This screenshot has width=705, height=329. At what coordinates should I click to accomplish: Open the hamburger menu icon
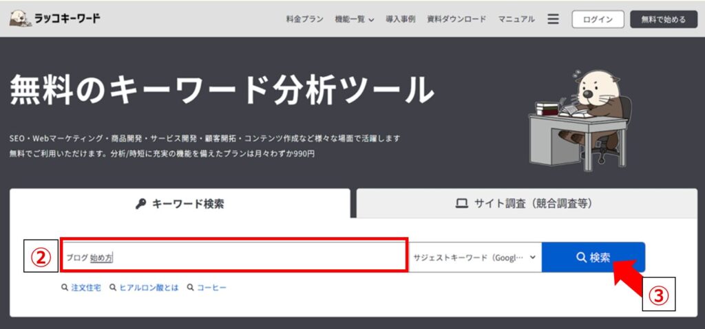[x=553, y=19]
